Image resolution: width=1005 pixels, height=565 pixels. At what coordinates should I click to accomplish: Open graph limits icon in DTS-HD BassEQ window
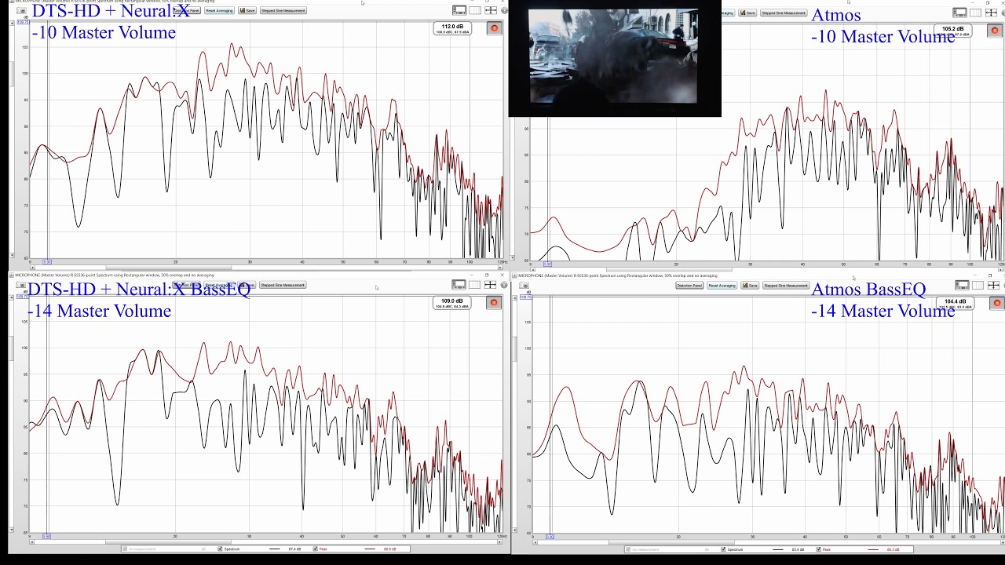point(459,285)
